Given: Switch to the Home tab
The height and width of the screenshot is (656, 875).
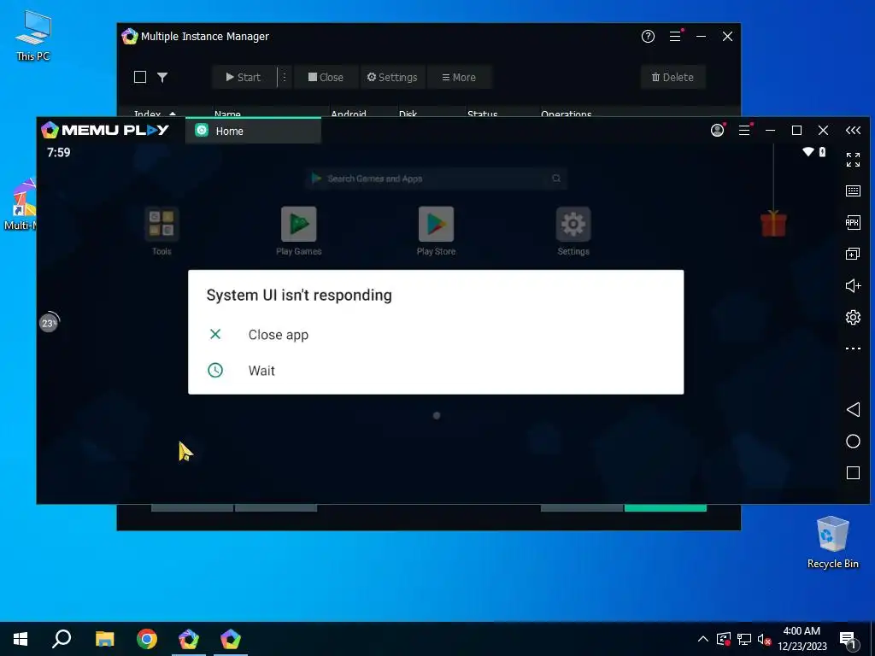Looking at the screenshot, I should coord(253,131).
